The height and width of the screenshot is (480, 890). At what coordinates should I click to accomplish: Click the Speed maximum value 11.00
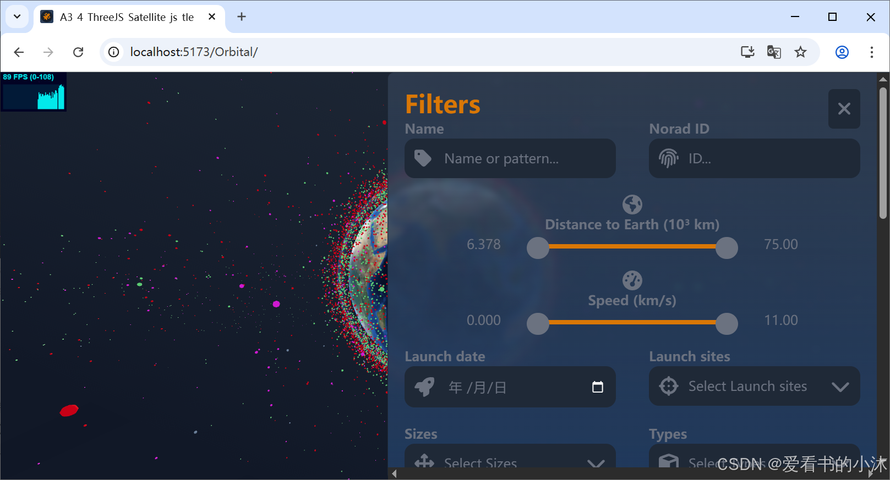(x=780, y=320)
